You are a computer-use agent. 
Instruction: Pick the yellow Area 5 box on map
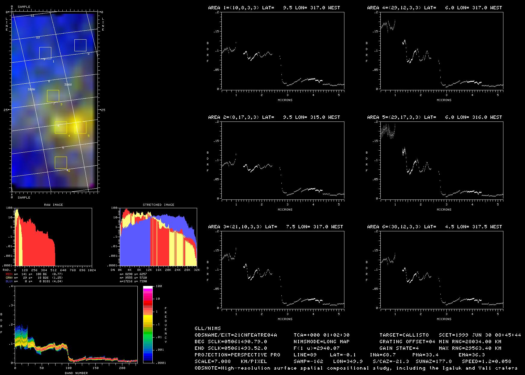(80, 127)
